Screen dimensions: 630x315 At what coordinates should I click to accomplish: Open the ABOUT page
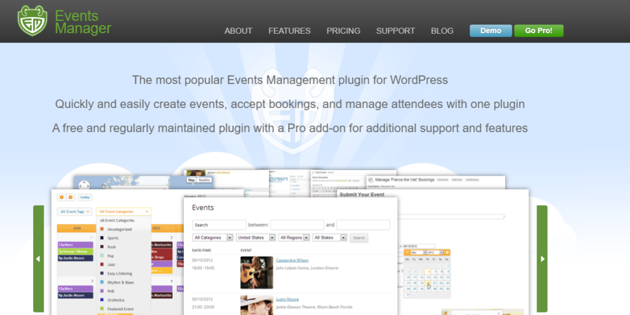pos(238,31)
